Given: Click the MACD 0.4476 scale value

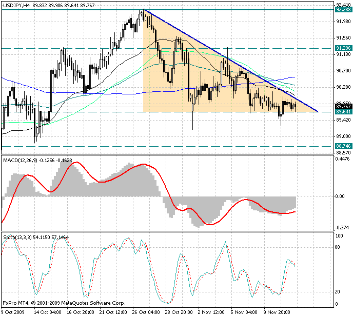Looking at the screenshot, I should [342, 159].
